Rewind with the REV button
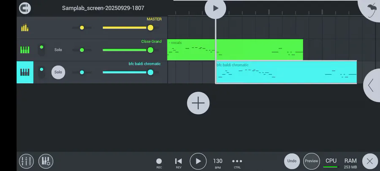Image resolution: width=380 pixels, height=171 pixels. click(x=179, y=163)
